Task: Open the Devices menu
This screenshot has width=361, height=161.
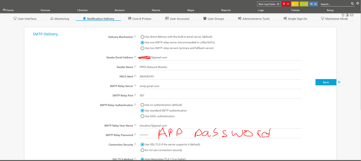Action: pyautogui.click(x=45, y=10)
